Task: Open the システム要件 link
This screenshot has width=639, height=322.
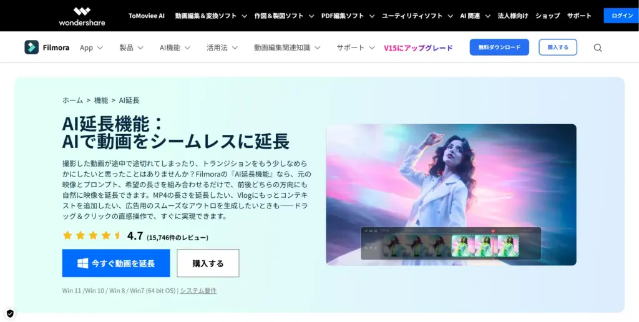Action: click(x=198, y=291)
